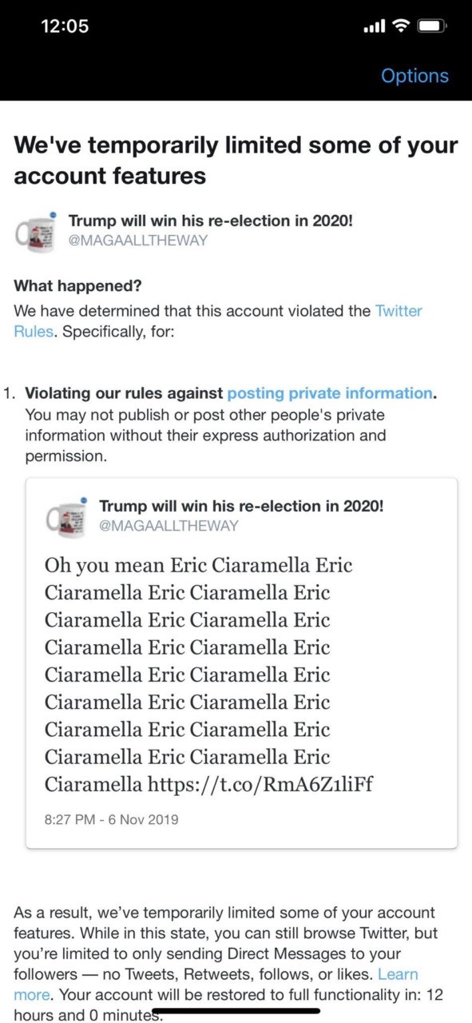Open the posting private information link

[x=331, y=393]
